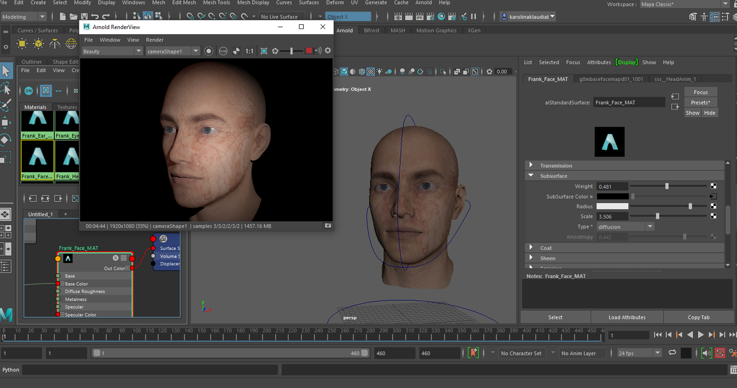Open Attributes menu in Attribute Editor
737x388 pixels.
599,62
